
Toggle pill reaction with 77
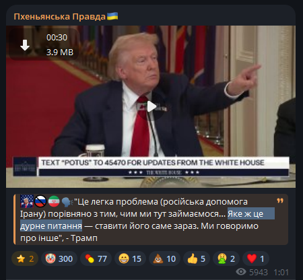[x=96, y=258]
